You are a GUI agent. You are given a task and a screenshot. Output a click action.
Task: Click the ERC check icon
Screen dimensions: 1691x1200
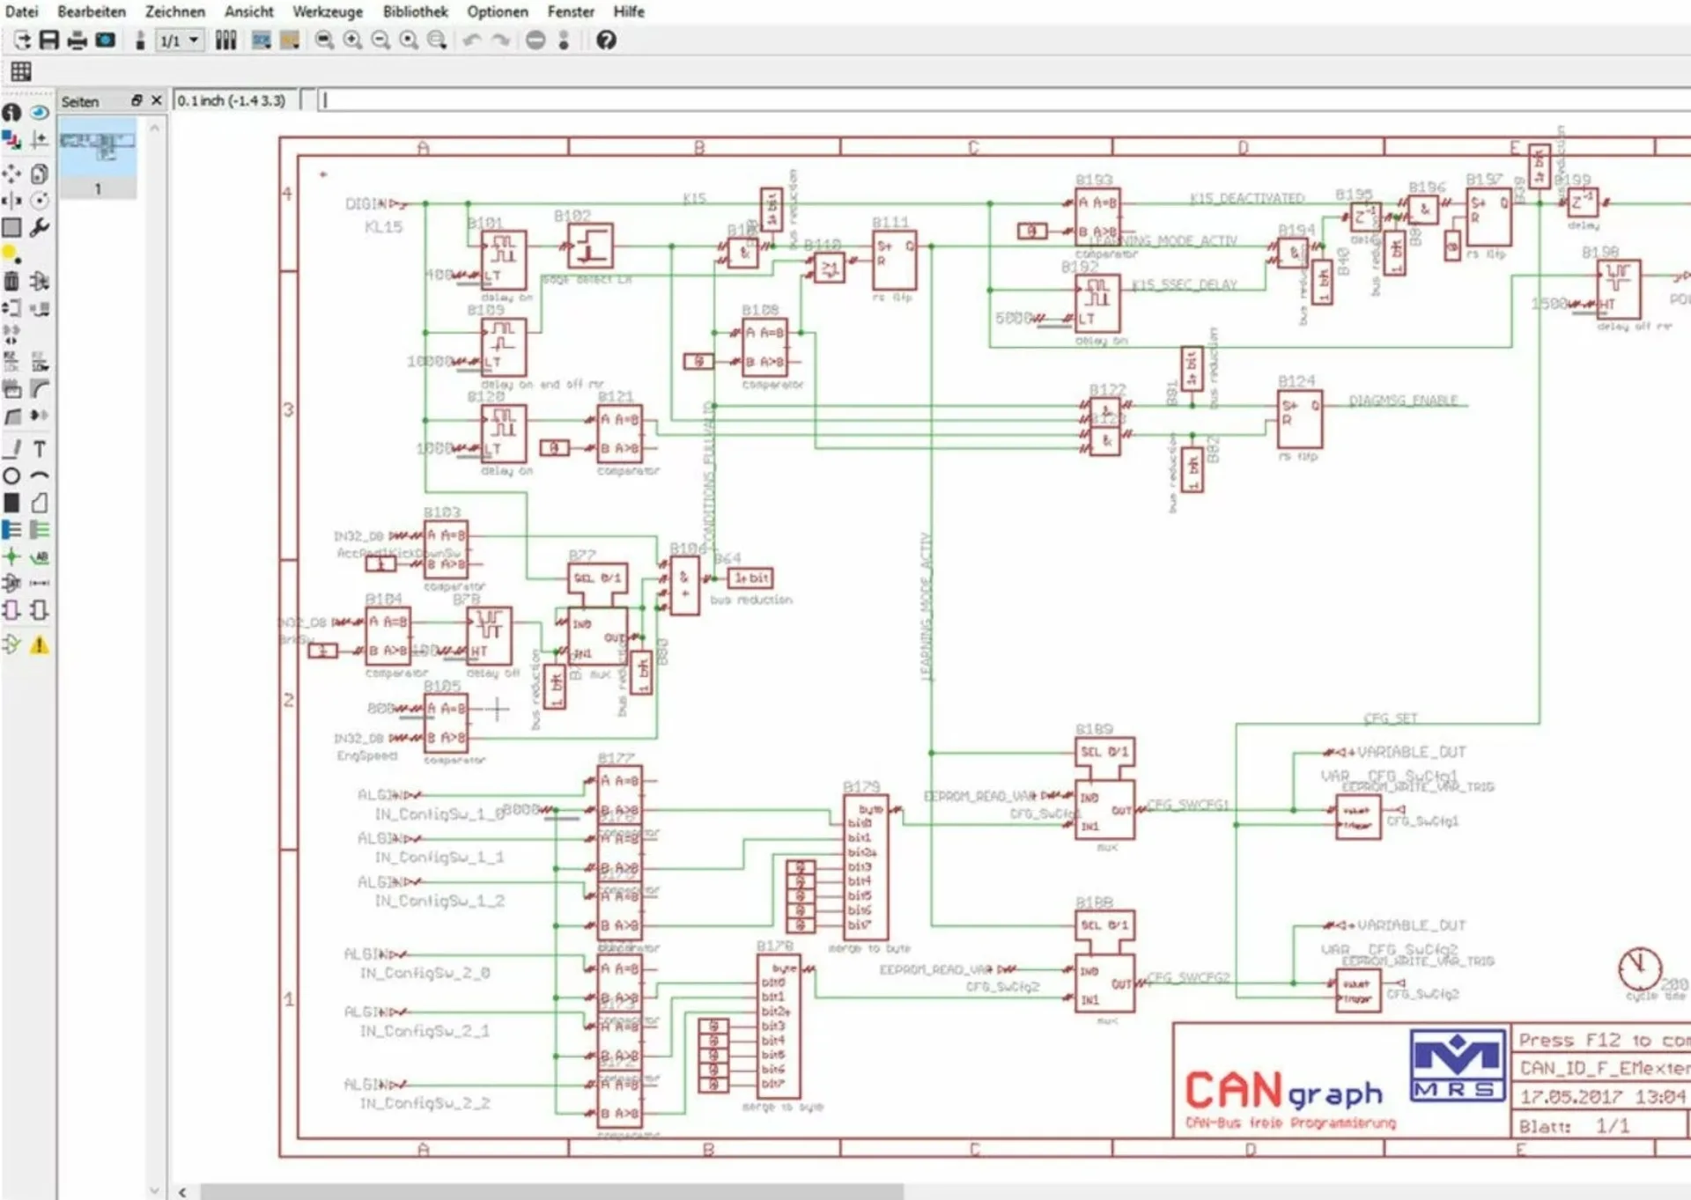(x=11, y=644)
